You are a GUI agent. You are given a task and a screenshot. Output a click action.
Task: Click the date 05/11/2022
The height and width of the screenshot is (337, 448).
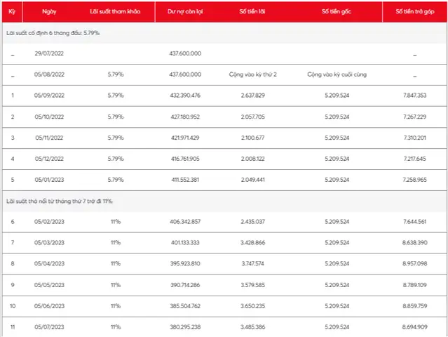click(x=49, y=138)
